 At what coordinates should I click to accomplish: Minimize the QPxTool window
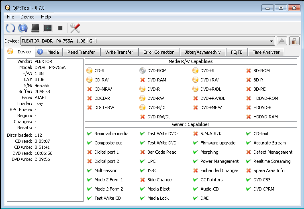[x=267, y=8]
